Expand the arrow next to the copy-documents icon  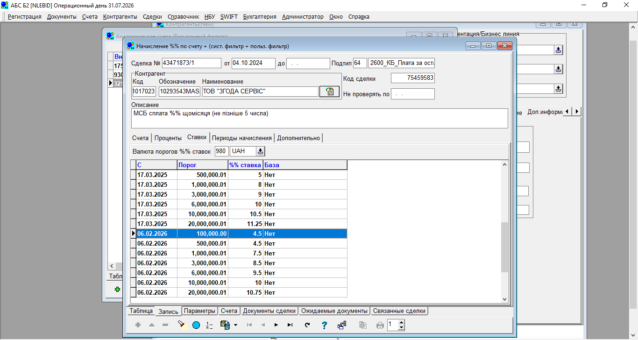[x=236, y=325]
